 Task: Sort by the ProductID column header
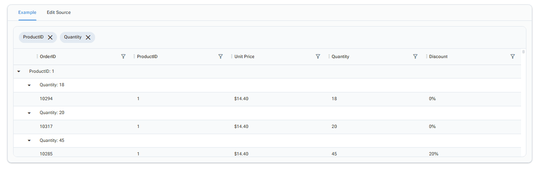pos(147,56)
